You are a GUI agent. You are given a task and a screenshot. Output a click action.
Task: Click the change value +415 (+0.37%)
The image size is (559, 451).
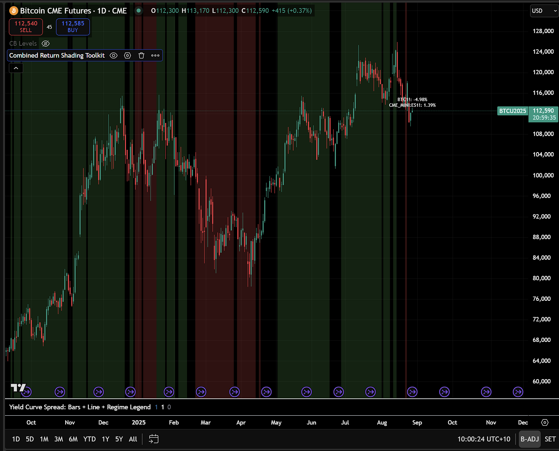coord(291,11)
